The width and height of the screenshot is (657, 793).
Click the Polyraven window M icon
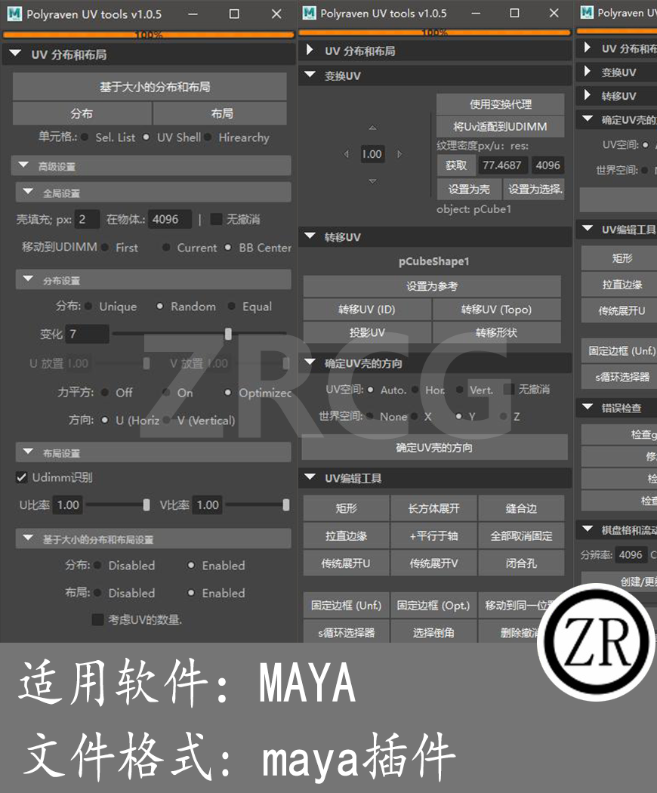[x=14, y=13]
